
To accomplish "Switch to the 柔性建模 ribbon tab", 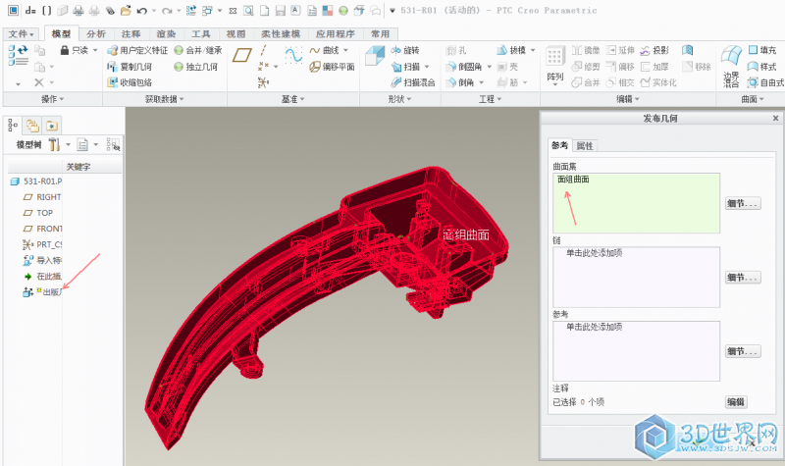I will [x=281, y=34].
